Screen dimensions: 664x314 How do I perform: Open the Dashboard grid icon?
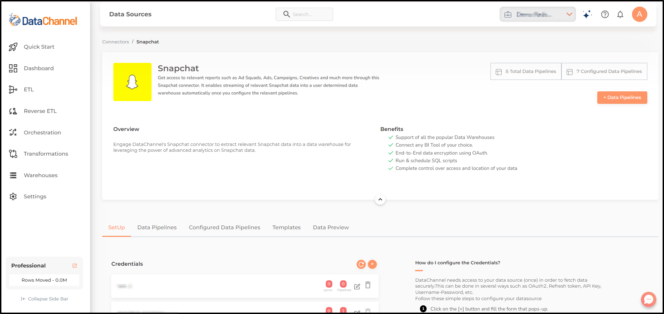(x=13, y=68)
